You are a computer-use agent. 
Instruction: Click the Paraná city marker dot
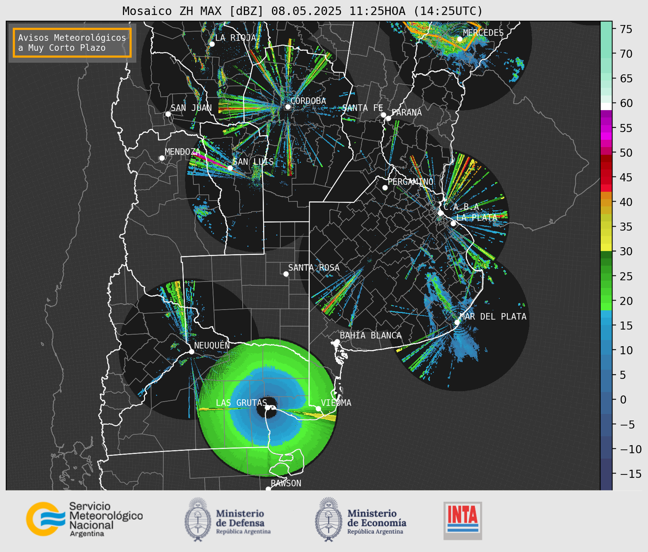[388, 118]
